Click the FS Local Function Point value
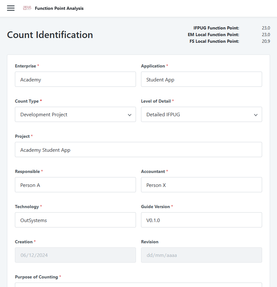The image size is (277, 287). (266, 41)
